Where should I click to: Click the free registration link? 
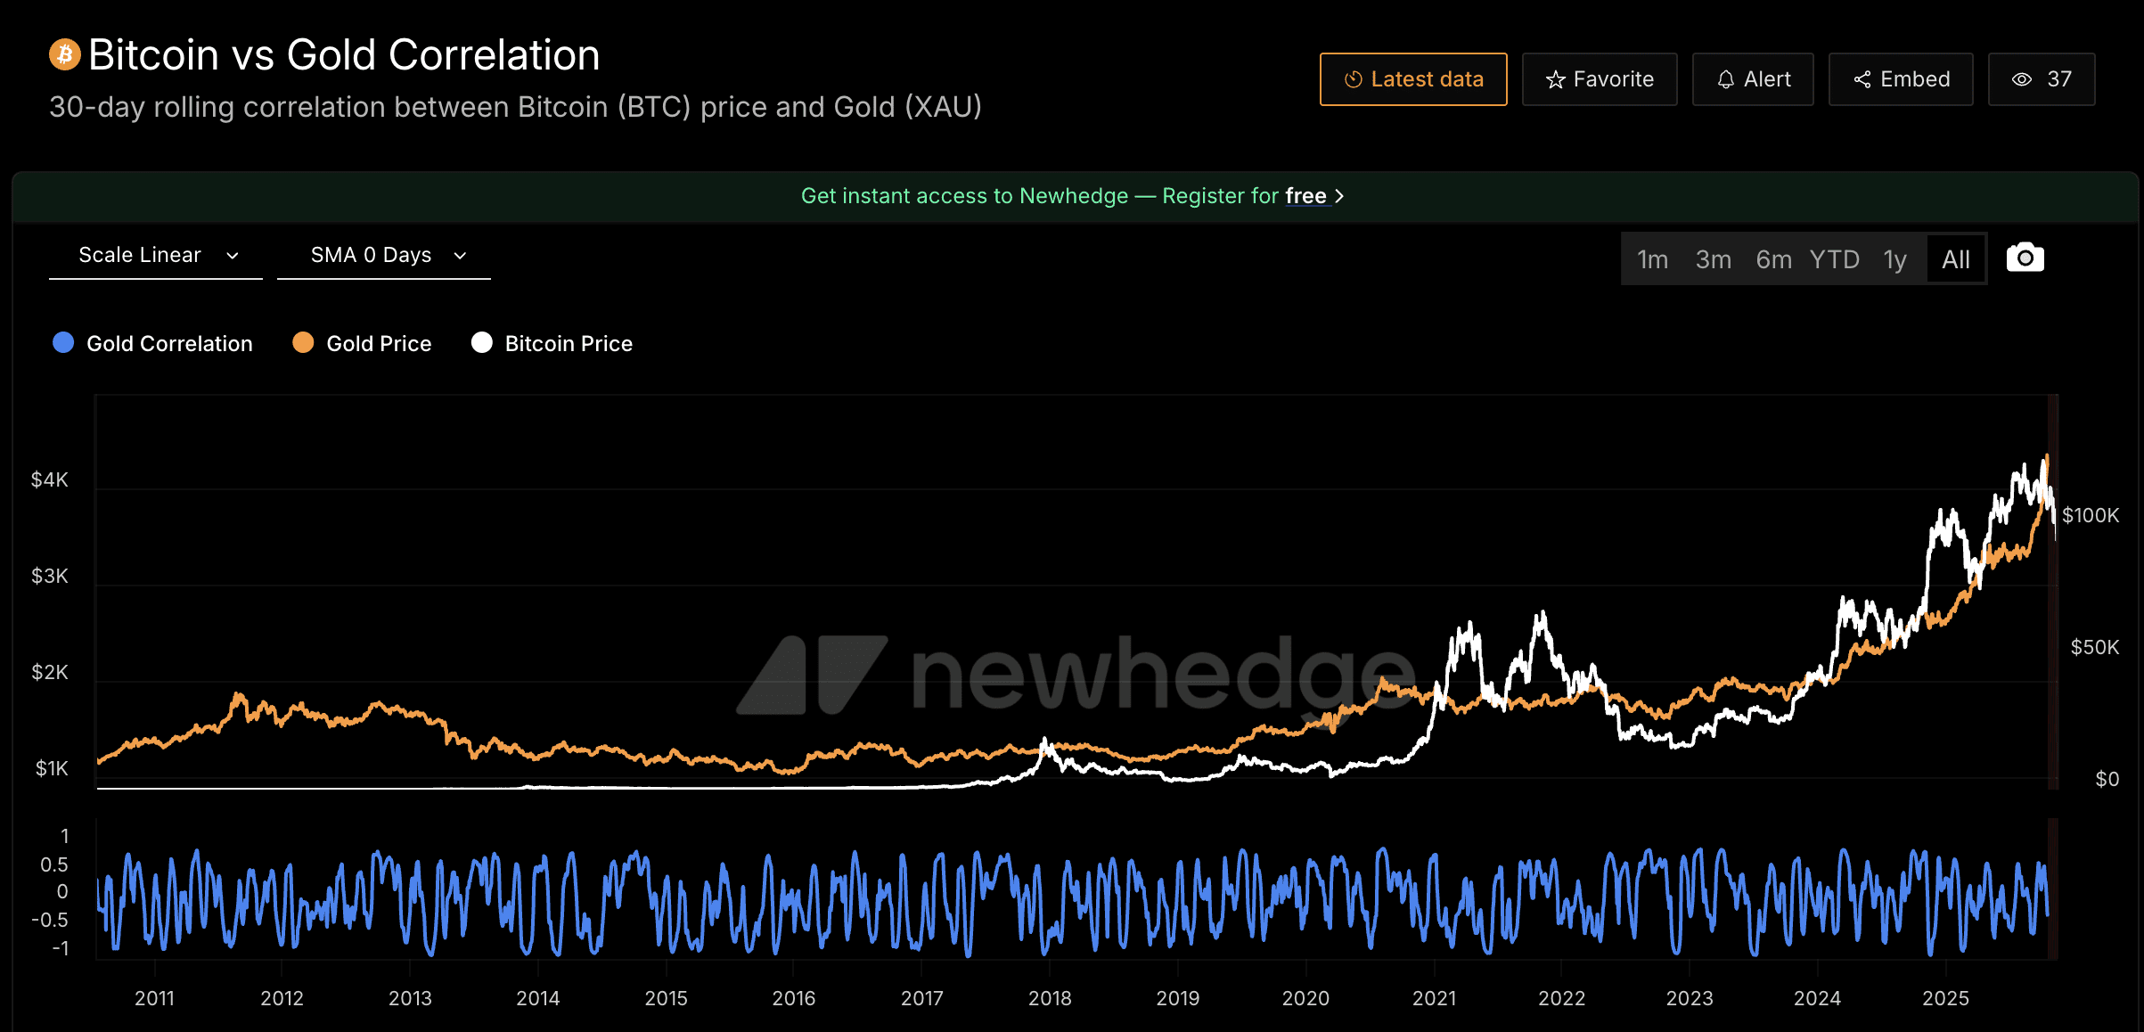(1305, 196)
